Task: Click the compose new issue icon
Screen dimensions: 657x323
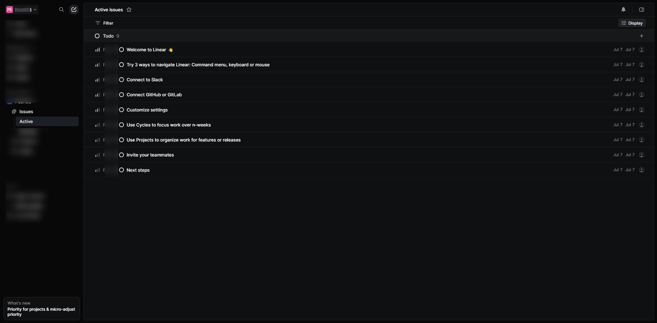Action: [74, 10]
